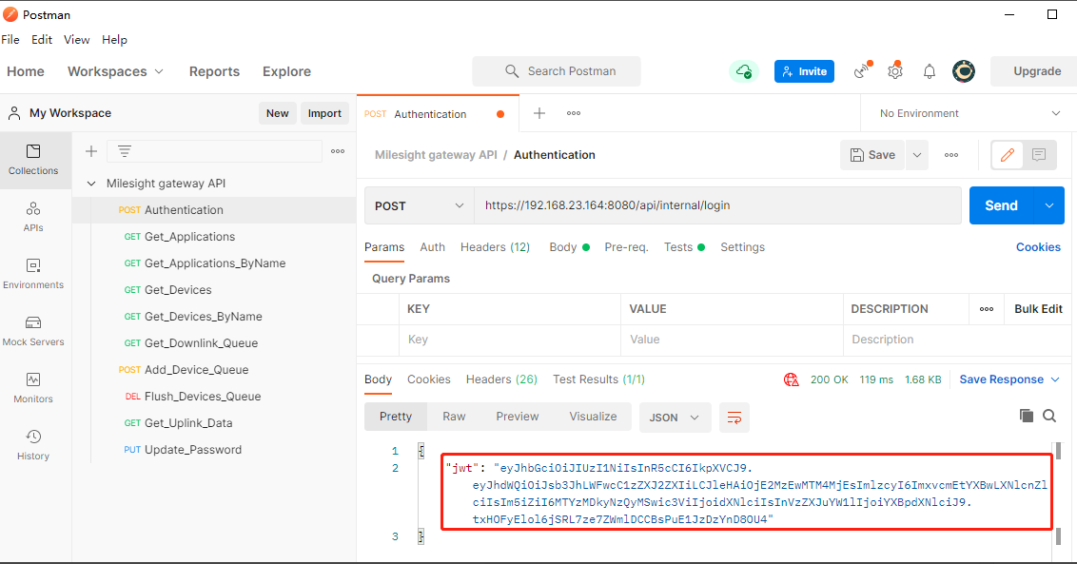This screenshot has height=564, width=1077.
Task: Click the Save button
Action: click(873, 155)
